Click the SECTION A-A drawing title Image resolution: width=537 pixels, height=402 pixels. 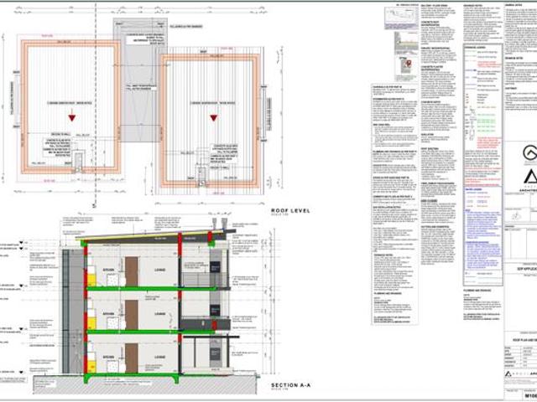(x=291, y=385)
